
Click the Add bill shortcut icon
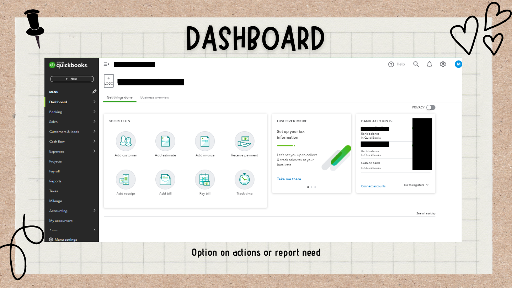coord(165,180)
